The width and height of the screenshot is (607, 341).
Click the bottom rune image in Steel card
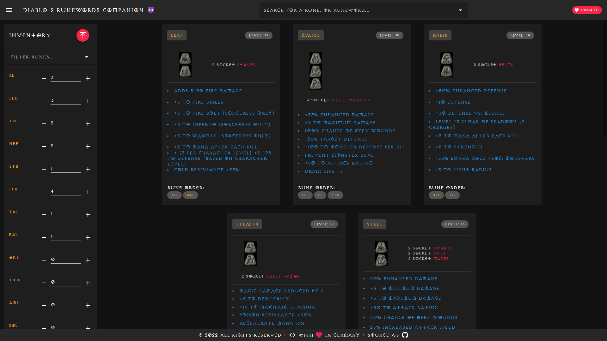[381, 260]
